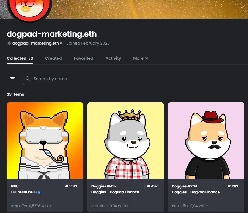Click the Best offer: 0,5776 WETH text
248x213 pixels.
[x=31, y=206]
